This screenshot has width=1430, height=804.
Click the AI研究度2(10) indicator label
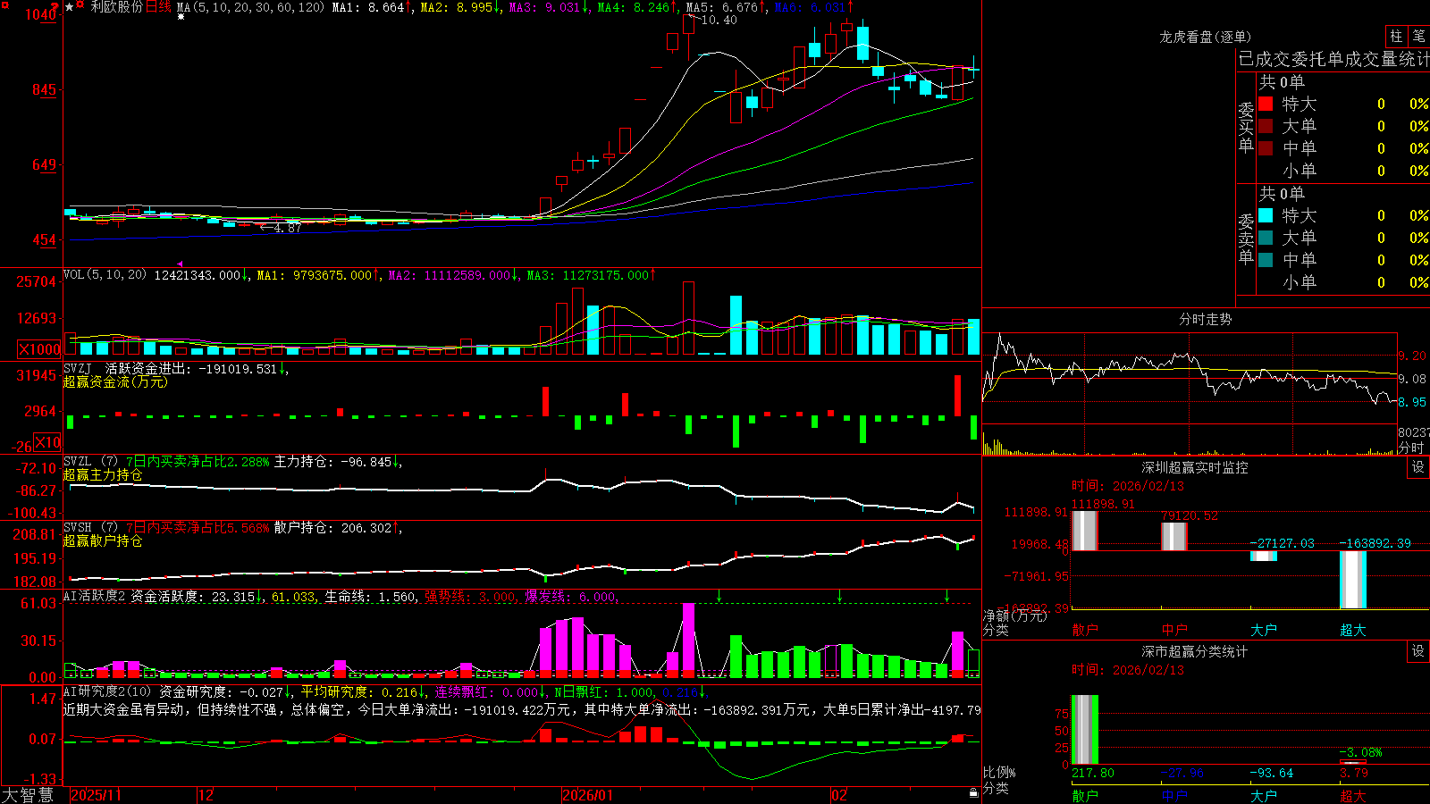[x=107, y=691]
